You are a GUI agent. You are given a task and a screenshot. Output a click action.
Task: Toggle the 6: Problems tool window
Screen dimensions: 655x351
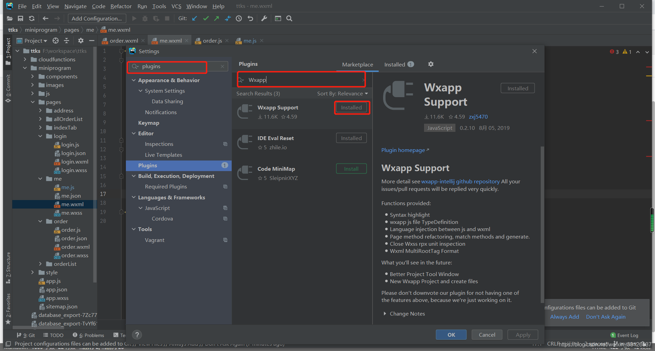(x=88, y=335)
